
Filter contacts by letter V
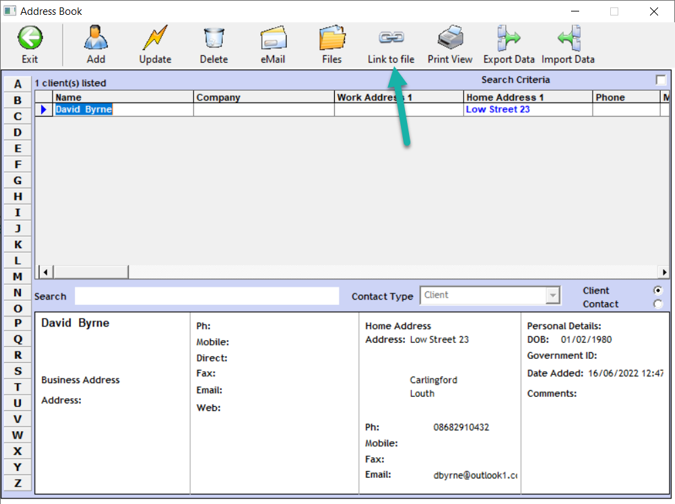click(x=18, y=419)
